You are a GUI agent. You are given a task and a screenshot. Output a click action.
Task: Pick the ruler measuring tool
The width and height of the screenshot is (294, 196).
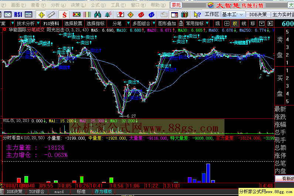tap(51, 15)
